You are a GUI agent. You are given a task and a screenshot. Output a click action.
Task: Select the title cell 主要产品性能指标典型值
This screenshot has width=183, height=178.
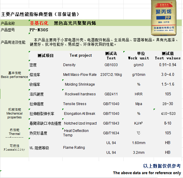[x=40, y=14]
